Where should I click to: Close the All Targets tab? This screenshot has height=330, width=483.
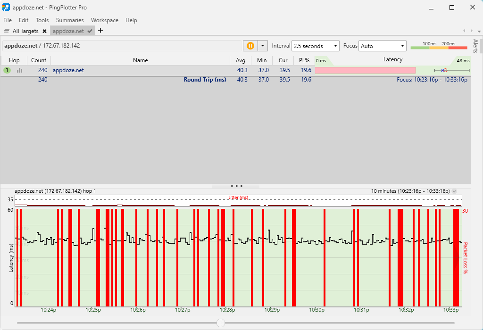pos(44,31)
